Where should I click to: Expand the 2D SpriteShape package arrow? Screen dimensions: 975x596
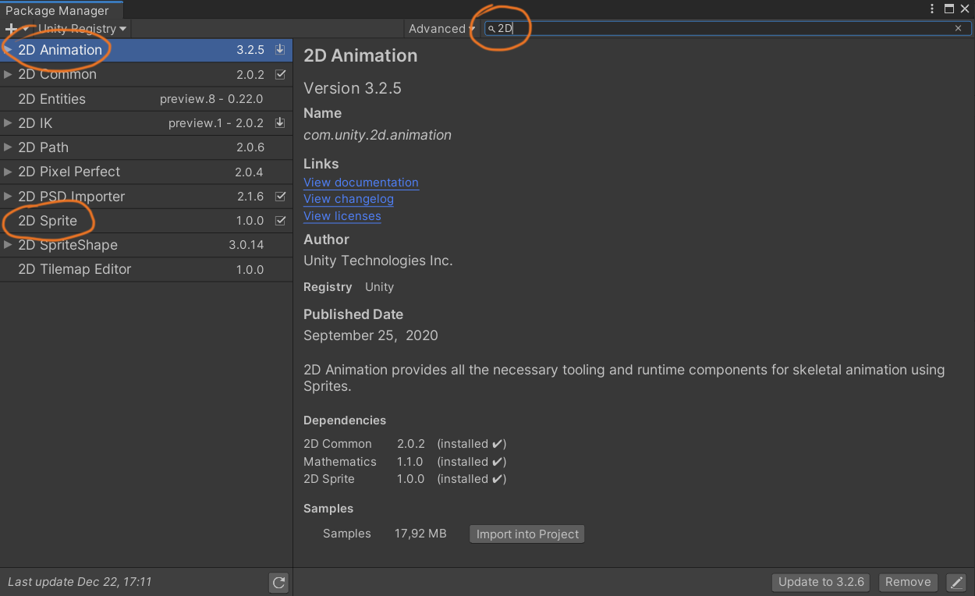8,245
